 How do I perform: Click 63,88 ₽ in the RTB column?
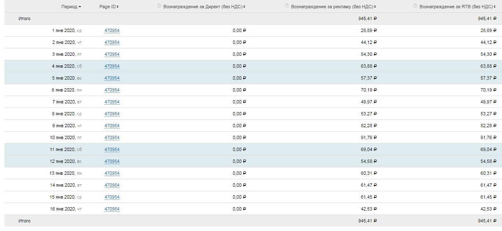click(x=489, y=66)
